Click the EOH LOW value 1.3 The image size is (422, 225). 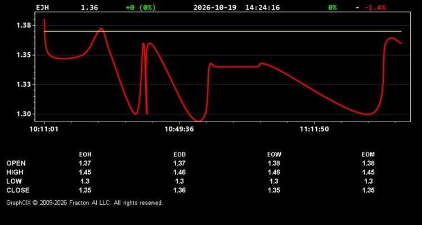click(x=85, y=181)
